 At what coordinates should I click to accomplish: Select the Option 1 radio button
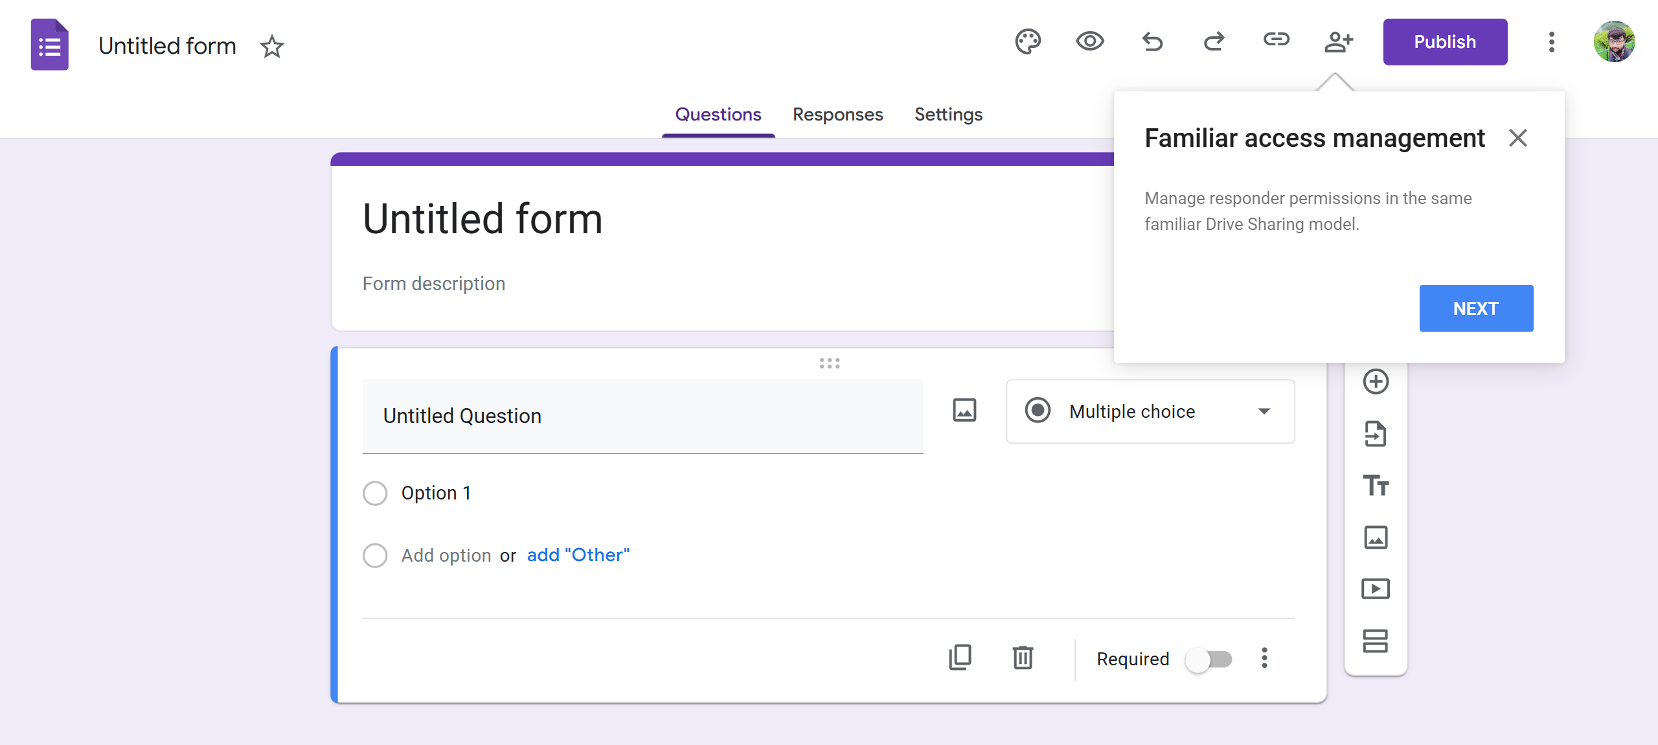(x=375, y=493)
